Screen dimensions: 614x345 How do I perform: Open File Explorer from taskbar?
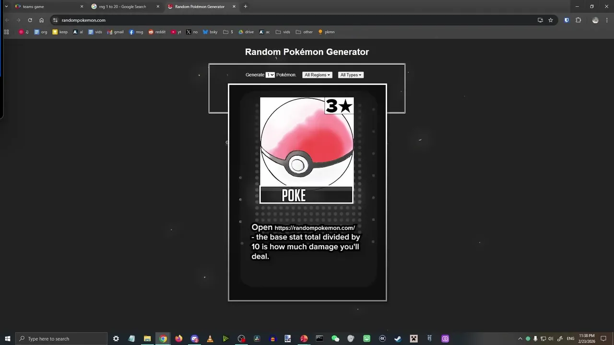point(147,339)
